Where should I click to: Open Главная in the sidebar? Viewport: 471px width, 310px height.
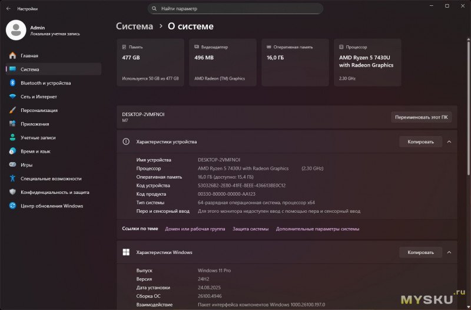pos(54,55)
